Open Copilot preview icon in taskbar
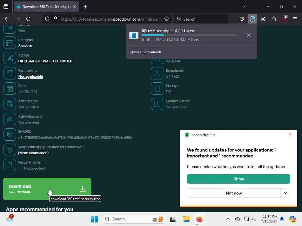This screenshot has height=226, width=302. click(293, 219)
